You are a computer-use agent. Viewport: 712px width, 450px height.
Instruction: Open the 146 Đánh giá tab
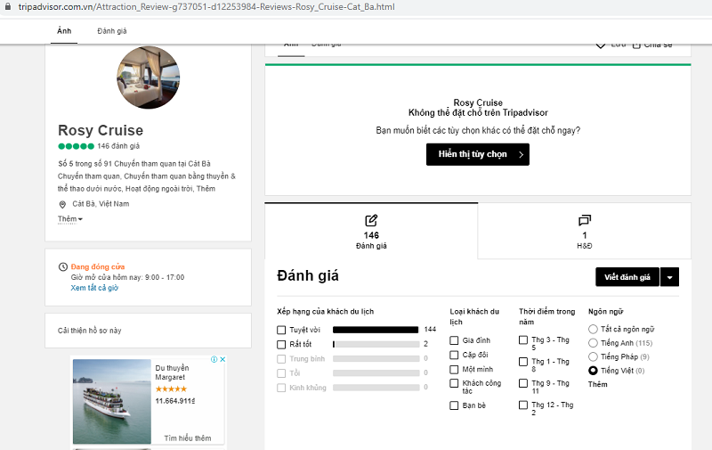click(x=371, y=232)
